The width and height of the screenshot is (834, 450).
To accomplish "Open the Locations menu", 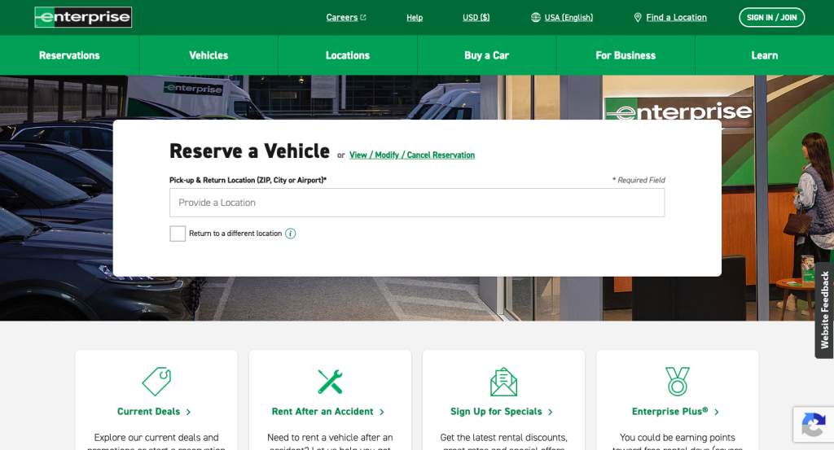I will click(347, 55).
